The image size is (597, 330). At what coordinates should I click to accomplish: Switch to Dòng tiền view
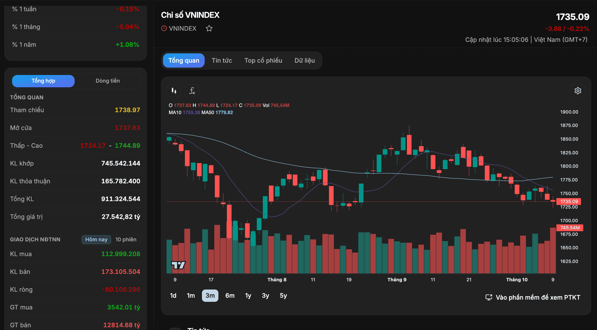pyautogui.click(x=108, y=81)
